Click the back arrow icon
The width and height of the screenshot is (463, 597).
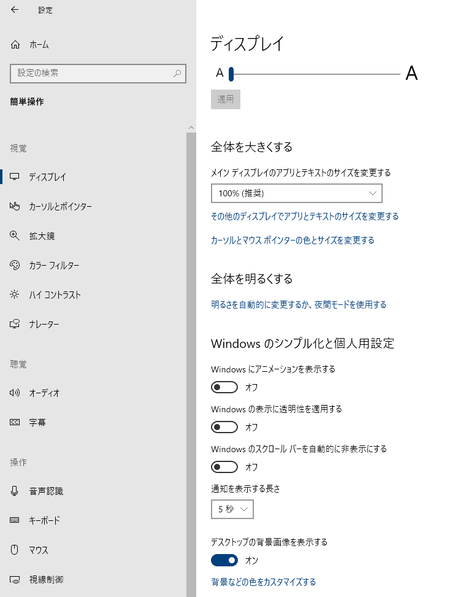click(x=15, y=10)
